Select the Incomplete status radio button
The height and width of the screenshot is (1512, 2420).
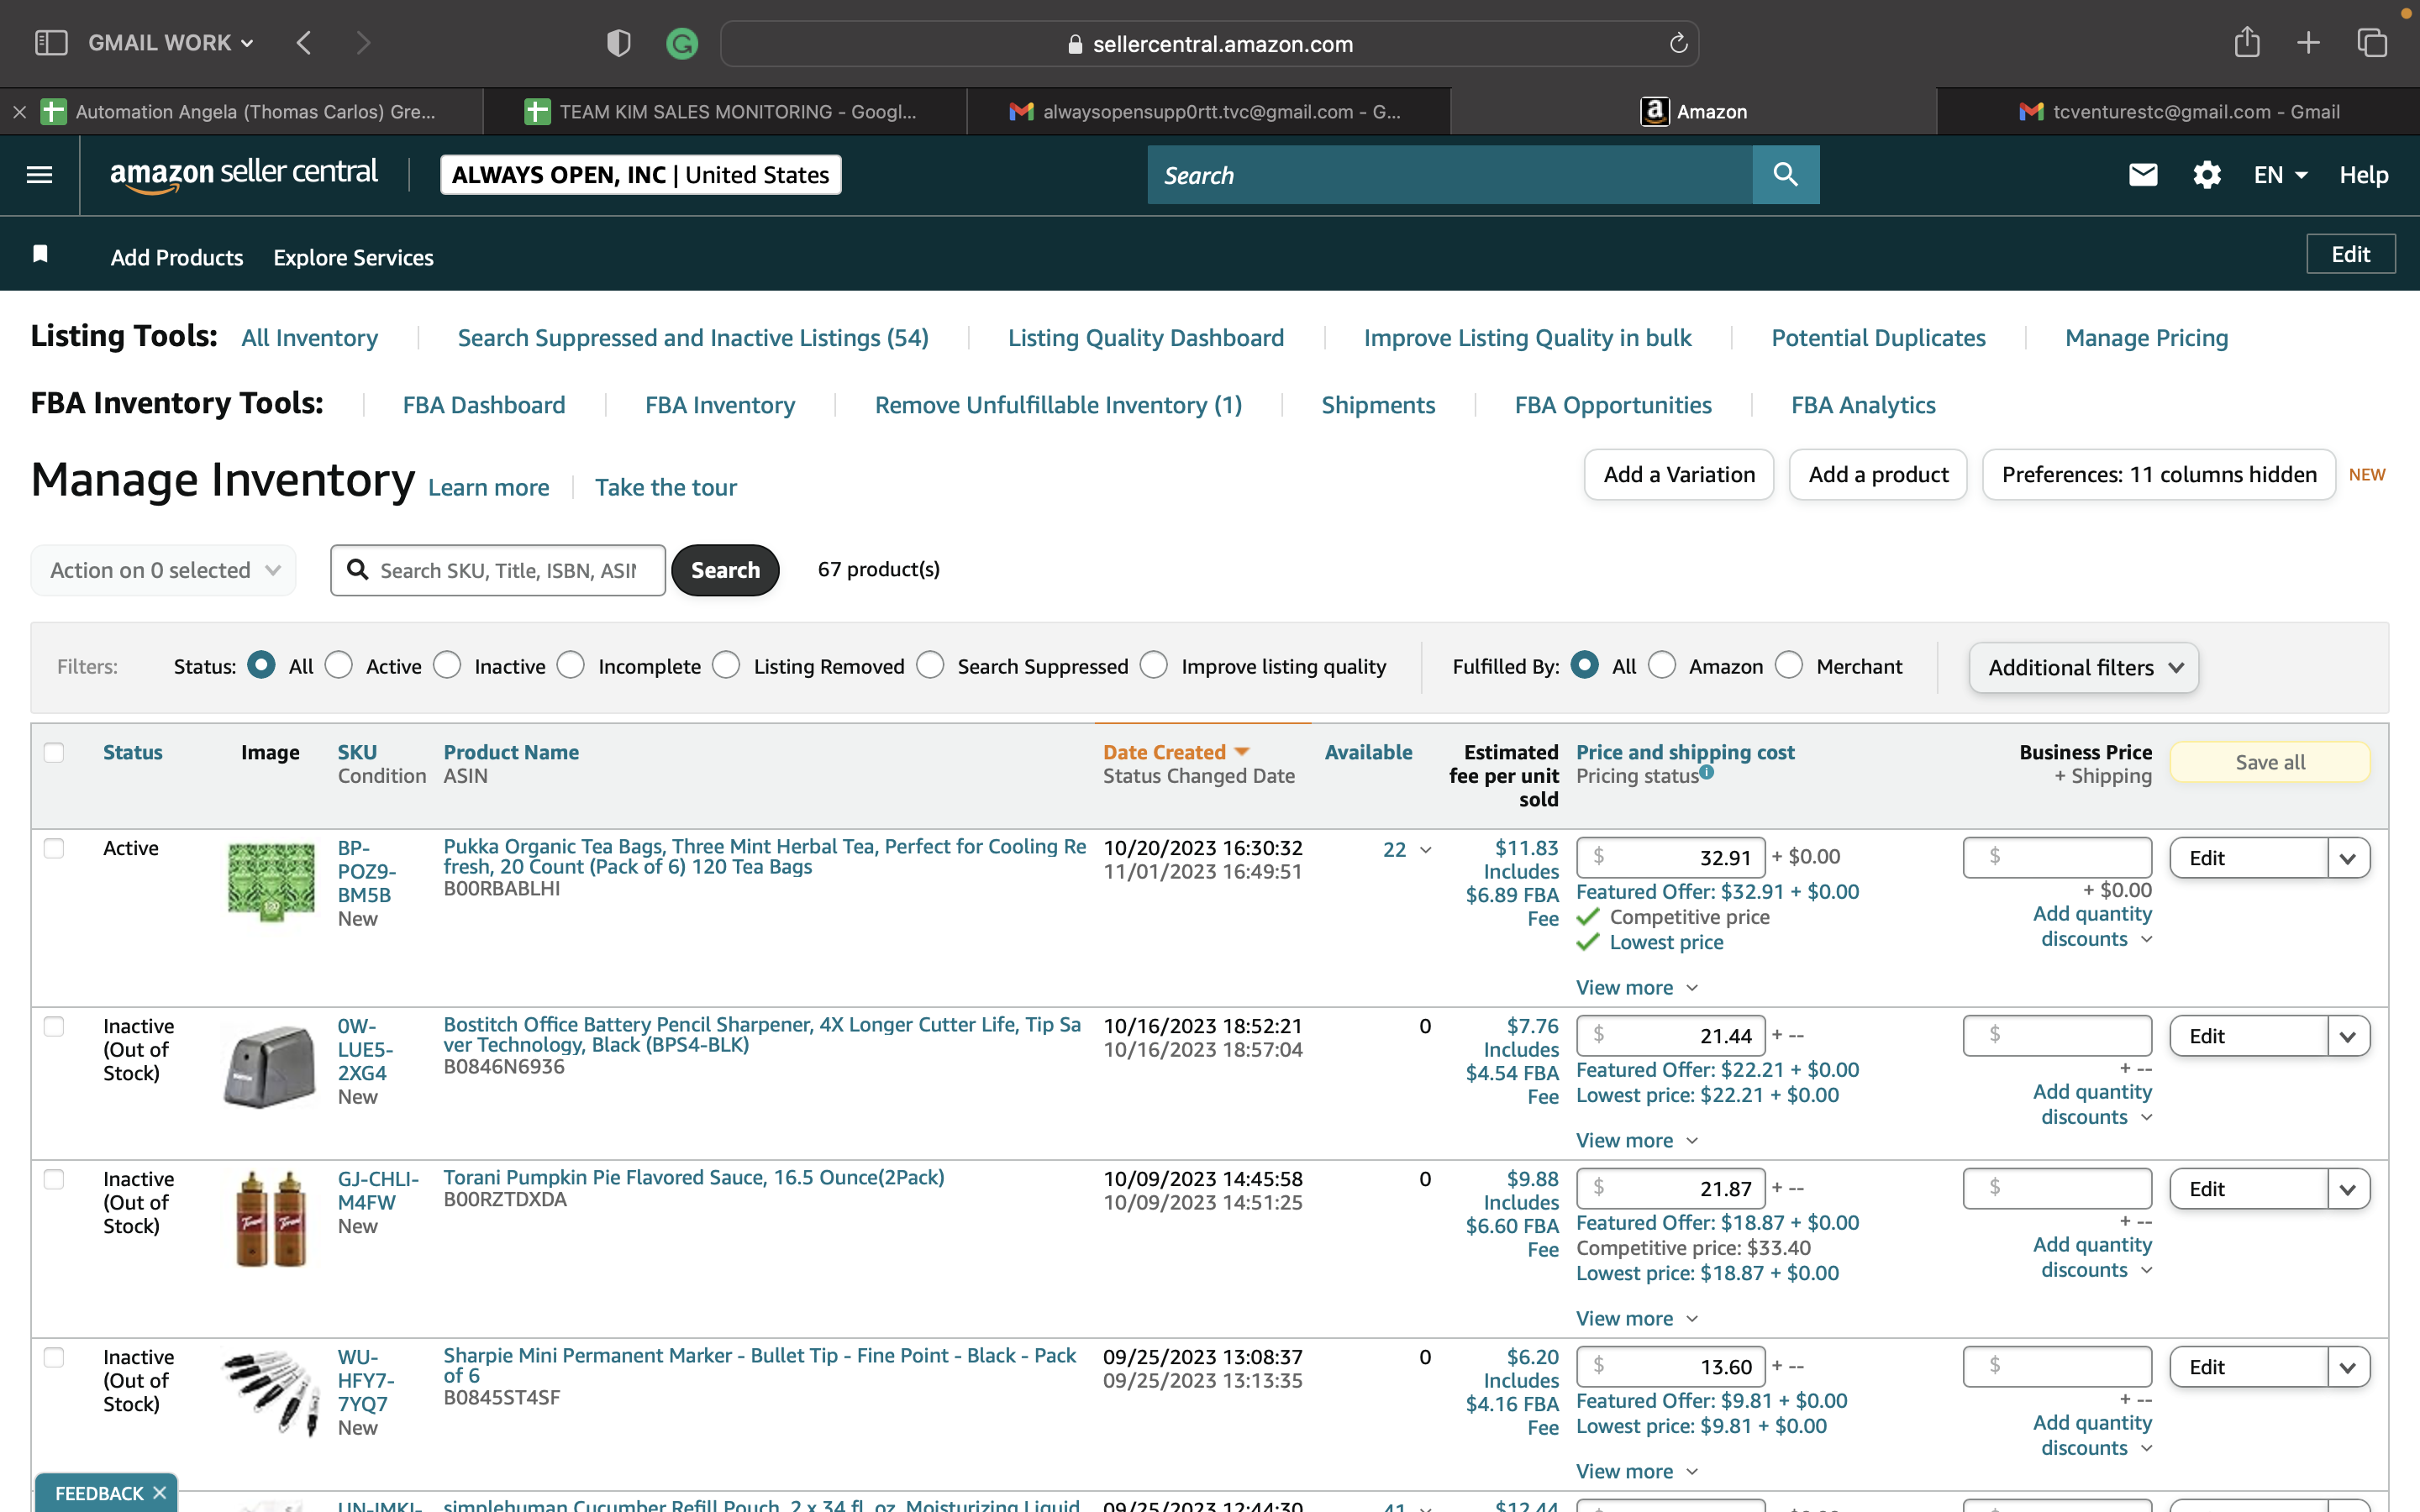(571, 665)
